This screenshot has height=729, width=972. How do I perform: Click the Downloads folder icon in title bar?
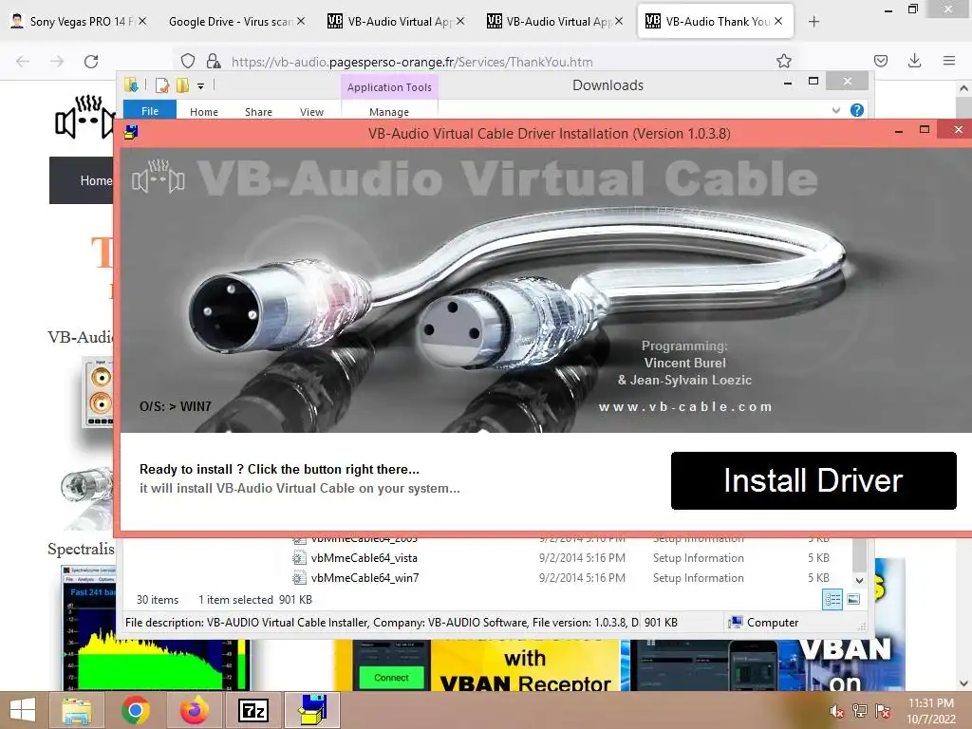click(131, 85)
